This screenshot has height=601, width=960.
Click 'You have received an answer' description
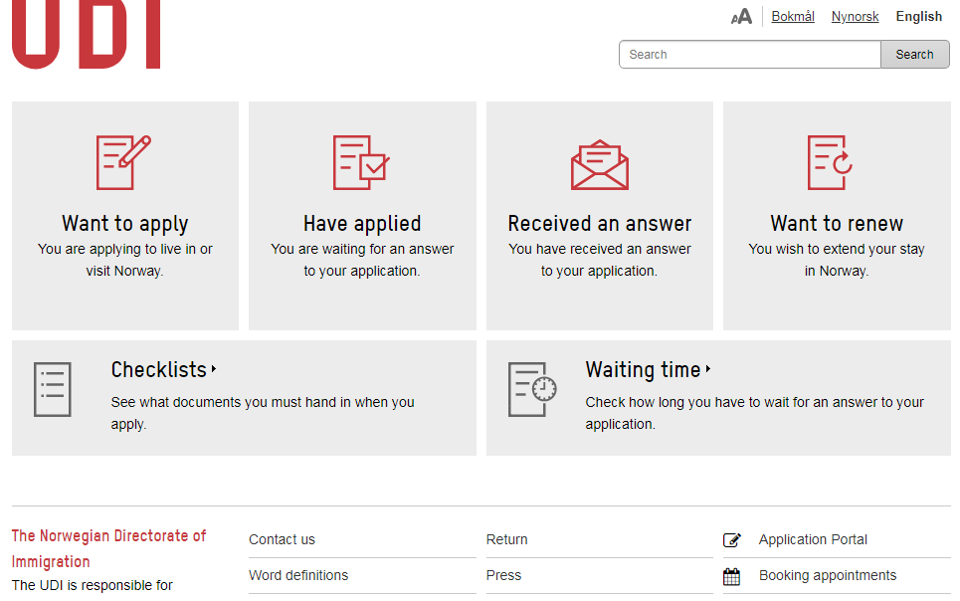pos(600,260)
